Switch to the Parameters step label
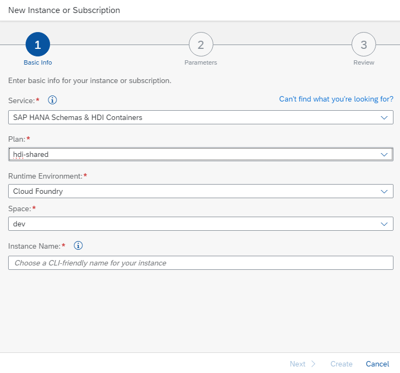 (200, 62)
